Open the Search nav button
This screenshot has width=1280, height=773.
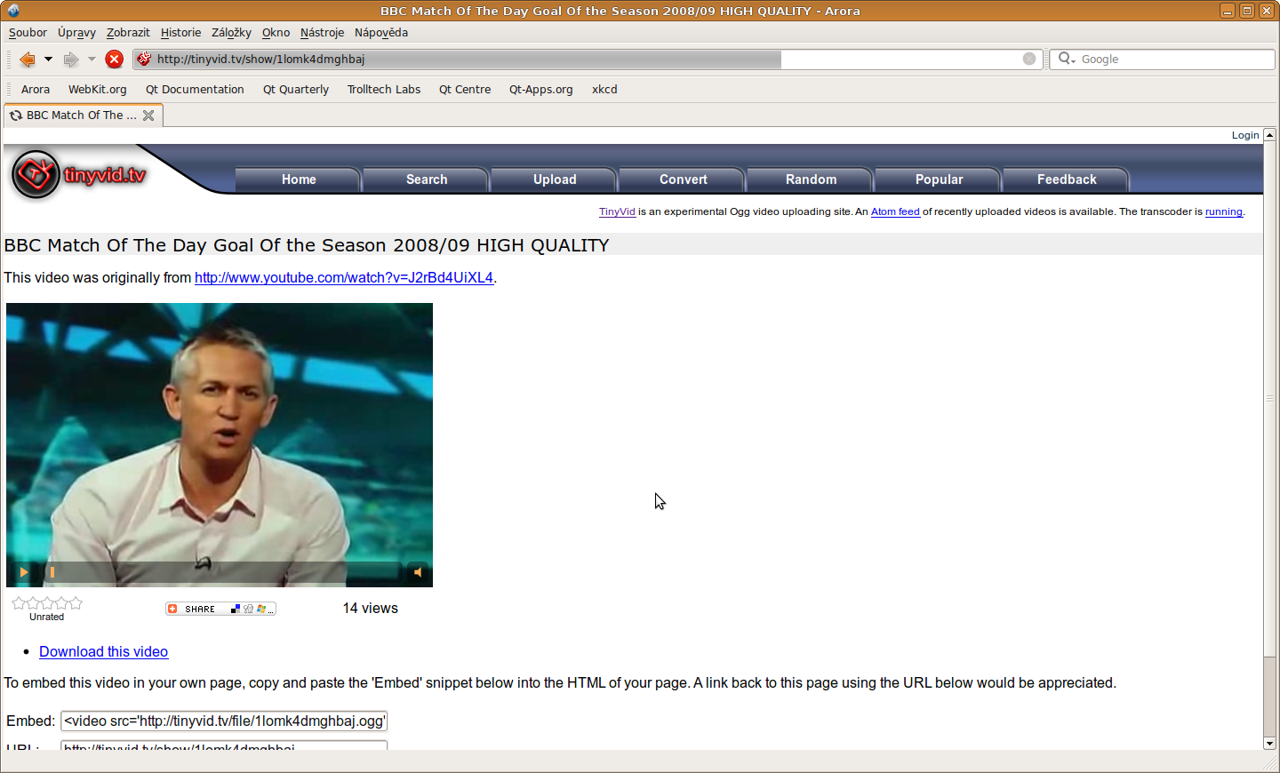click(x=427, y=179)
